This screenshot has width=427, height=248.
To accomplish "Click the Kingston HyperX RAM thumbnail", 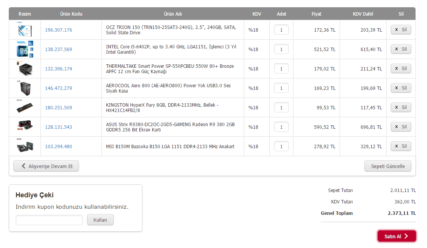I will pyautogui.click(x=25, y=107).
